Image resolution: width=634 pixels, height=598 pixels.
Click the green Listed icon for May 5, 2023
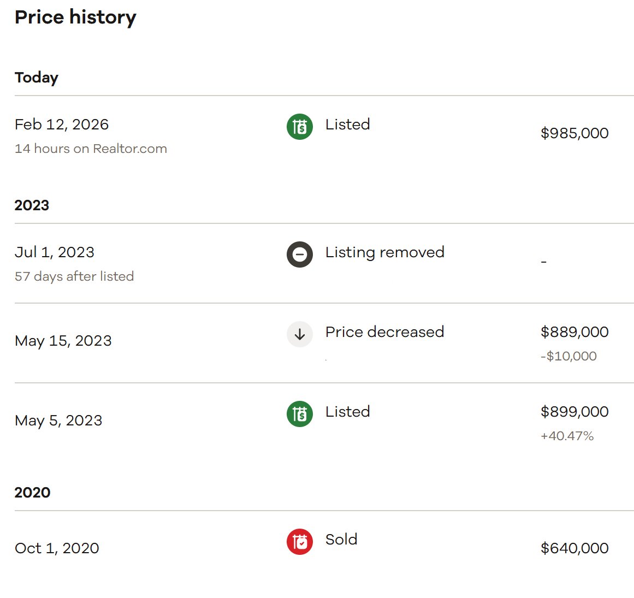[x=299, y=414]
